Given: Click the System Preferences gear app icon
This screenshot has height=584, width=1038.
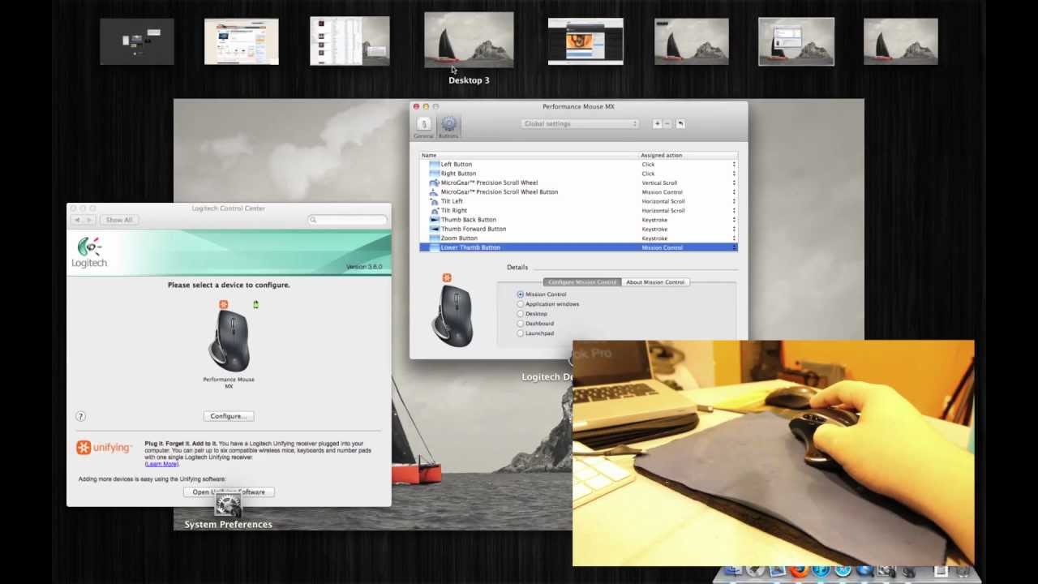Looking at the screenshot, I should click(228, 505).
